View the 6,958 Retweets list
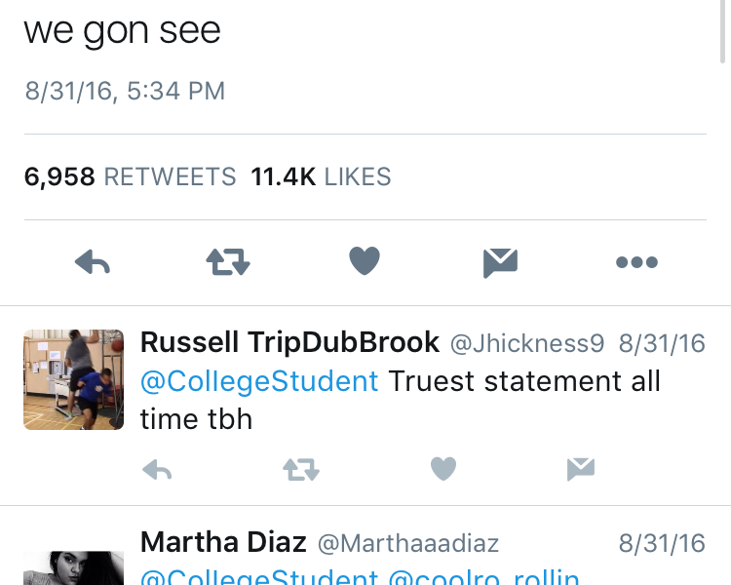Image resolution: width=731 pixels, height=585 pixels. (130, 176)
